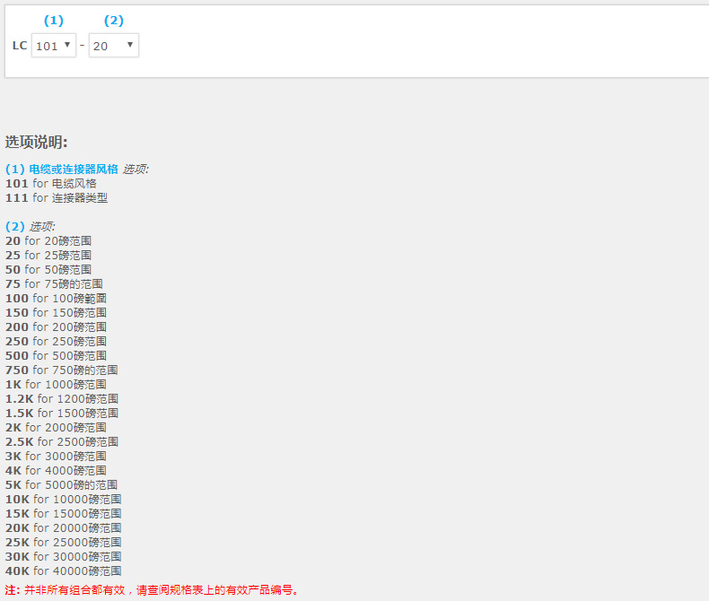Image resolution: width=709 pixels, height=601 pixels.
Task: Click the LC prefix text
Action: 19,46
